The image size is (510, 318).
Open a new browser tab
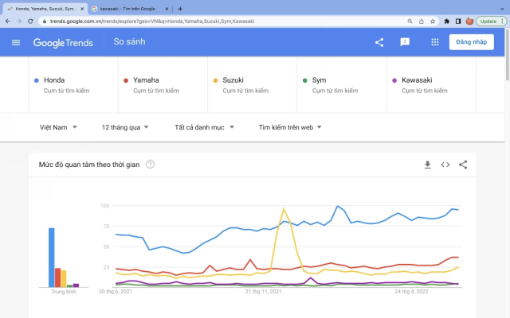click(180, 9)
